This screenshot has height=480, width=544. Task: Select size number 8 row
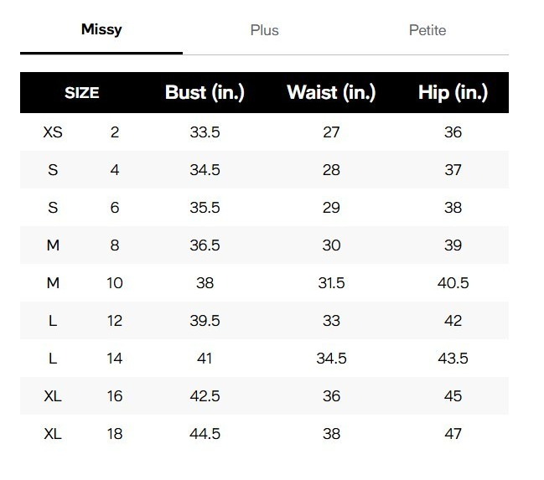point(115,245)
